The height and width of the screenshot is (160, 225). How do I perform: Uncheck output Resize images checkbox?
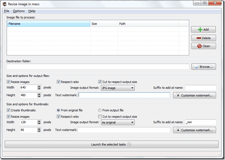pos(8,82)
